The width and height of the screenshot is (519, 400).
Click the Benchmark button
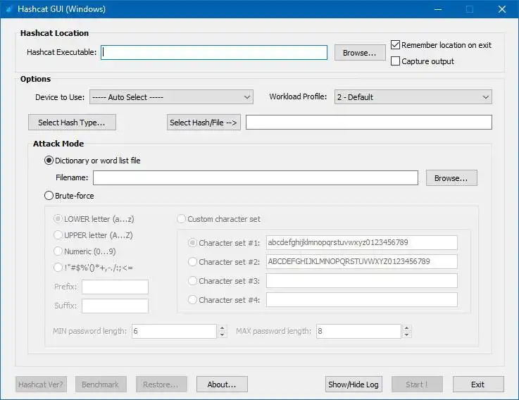point(101,384)
